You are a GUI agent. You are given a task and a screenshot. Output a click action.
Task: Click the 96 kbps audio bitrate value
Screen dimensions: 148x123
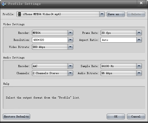tap(107, 73)
